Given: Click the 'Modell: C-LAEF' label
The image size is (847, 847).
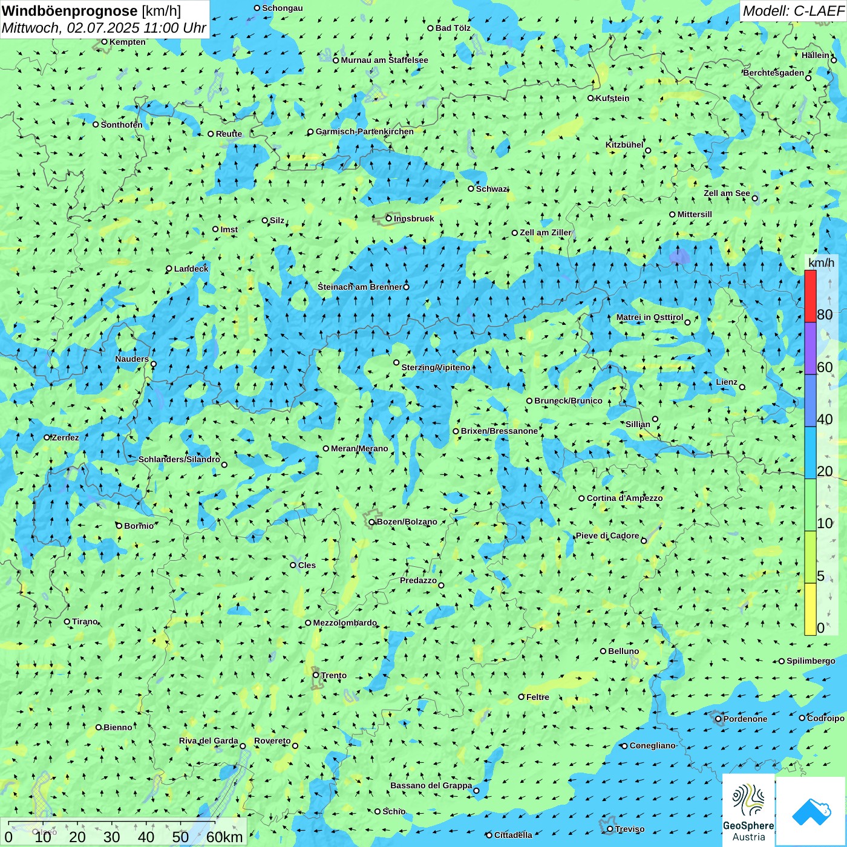Looking at the screenshot, I should pos(793,11).
